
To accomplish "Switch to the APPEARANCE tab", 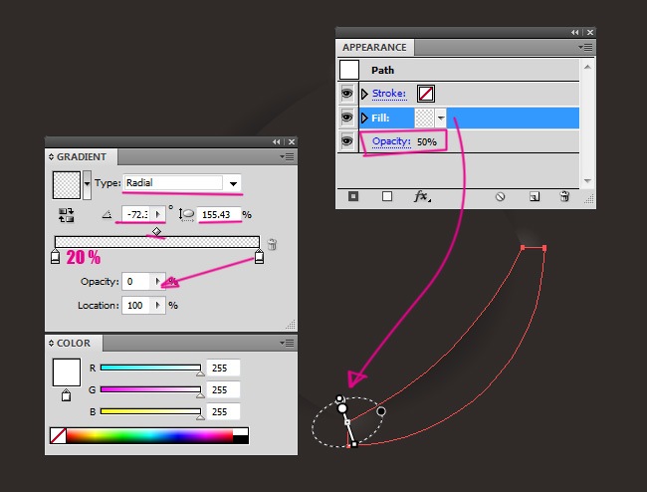I will pyautogui.click(x=374, y=48).
